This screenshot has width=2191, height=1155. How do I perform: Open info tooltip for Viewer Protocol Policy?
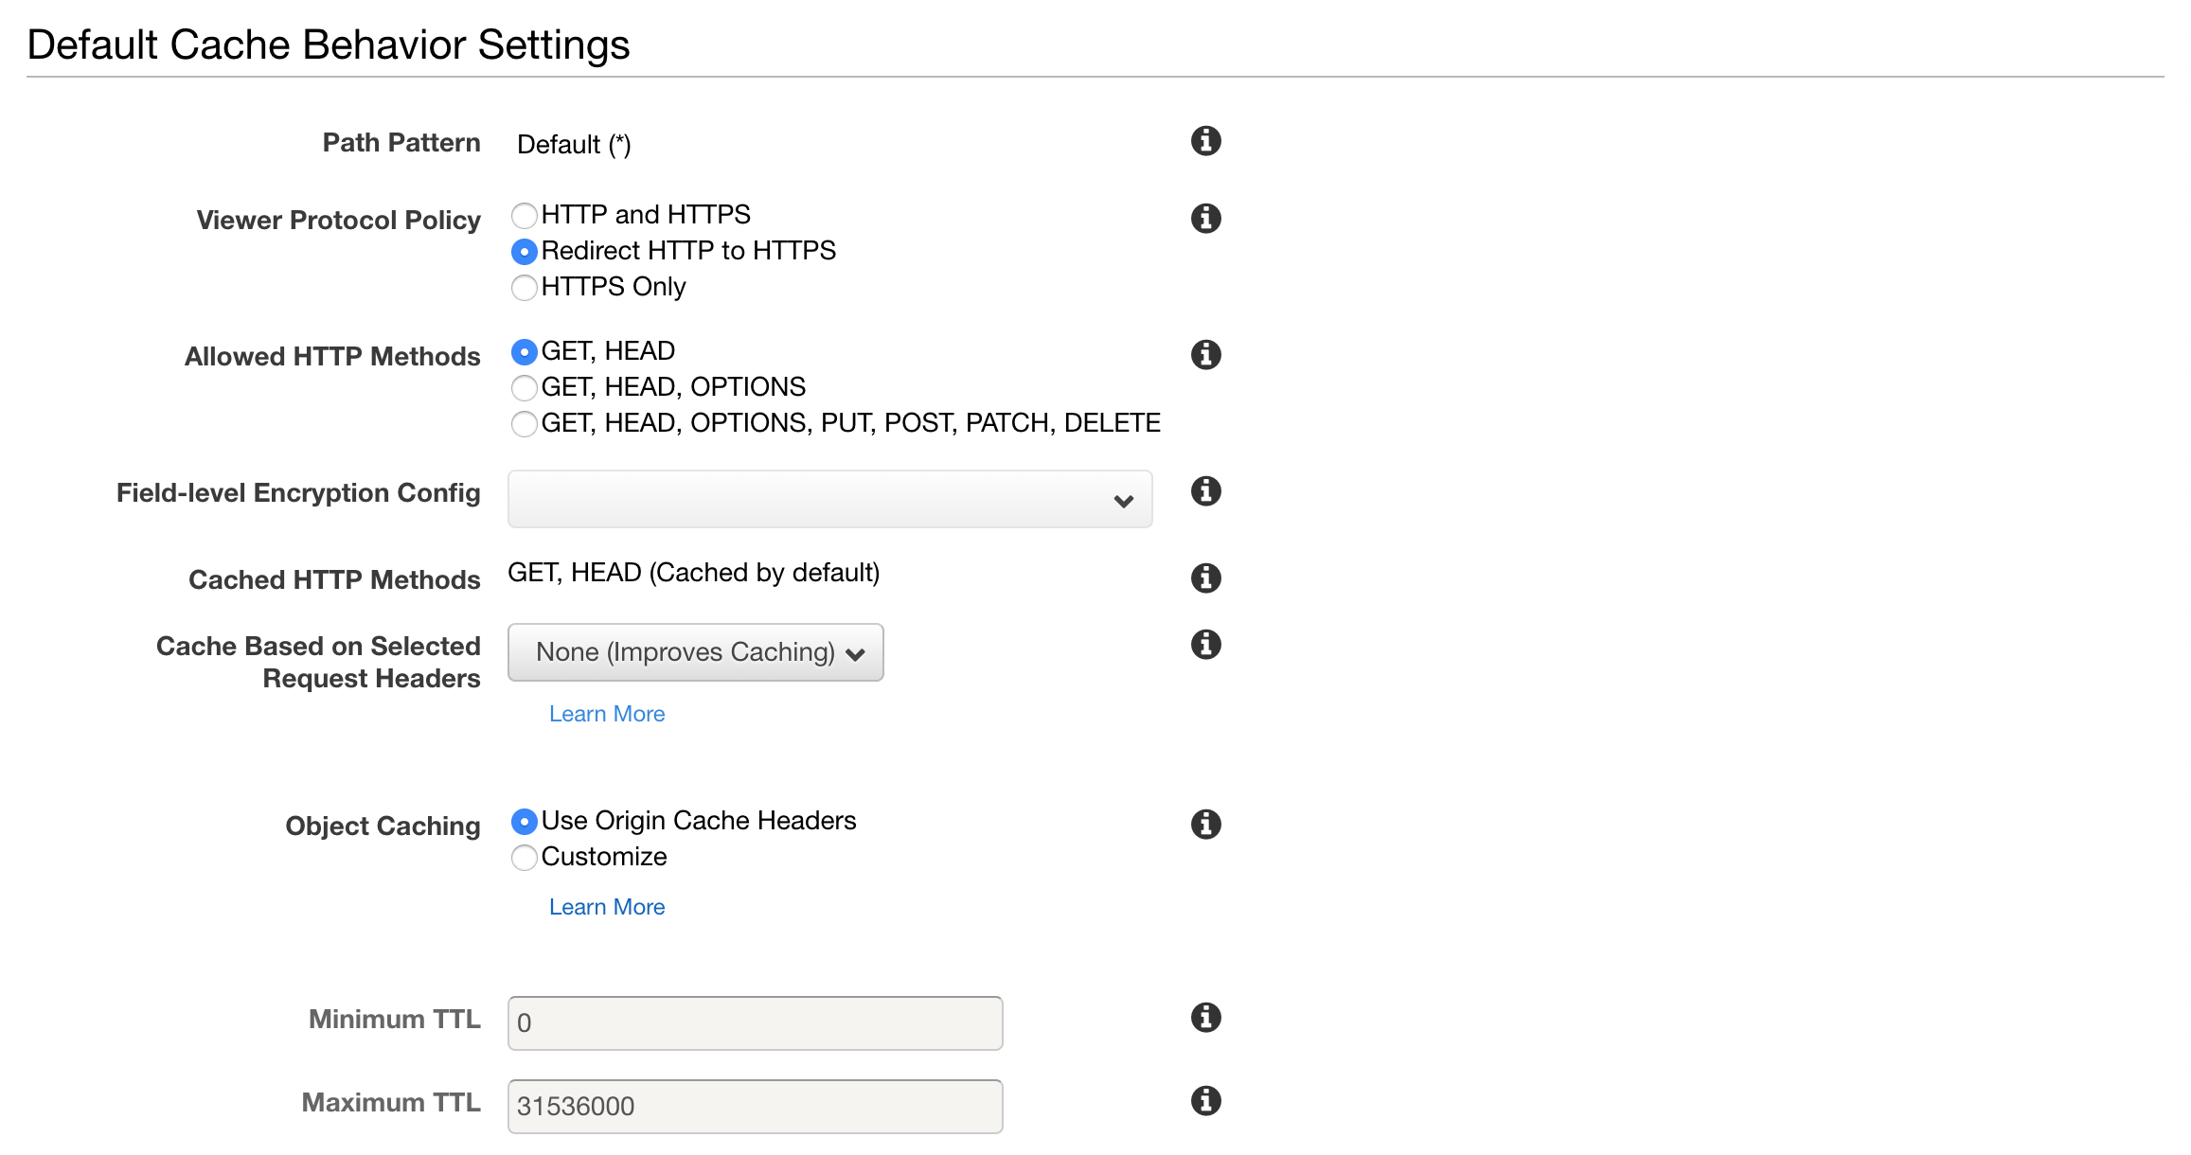click(x=1205, y=218)
